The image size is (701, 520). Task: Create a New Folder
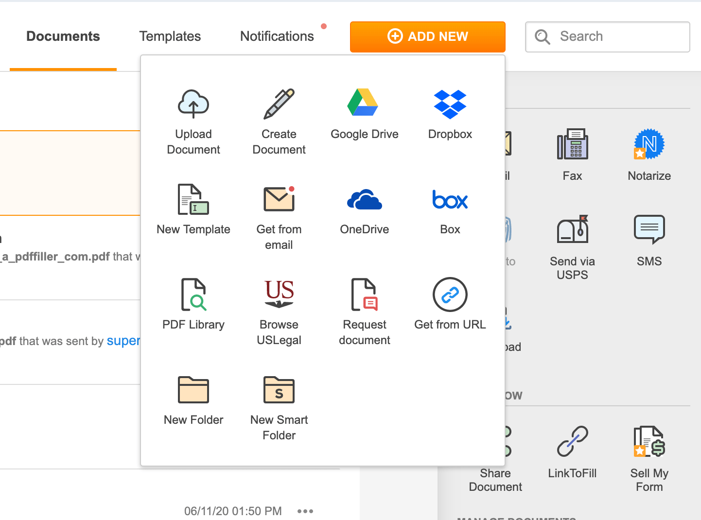193,400
